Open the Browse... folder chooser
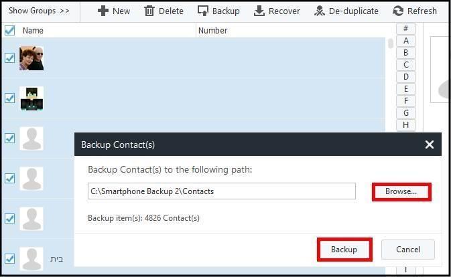Screen dimensions: 451x277 coord(401,191)
